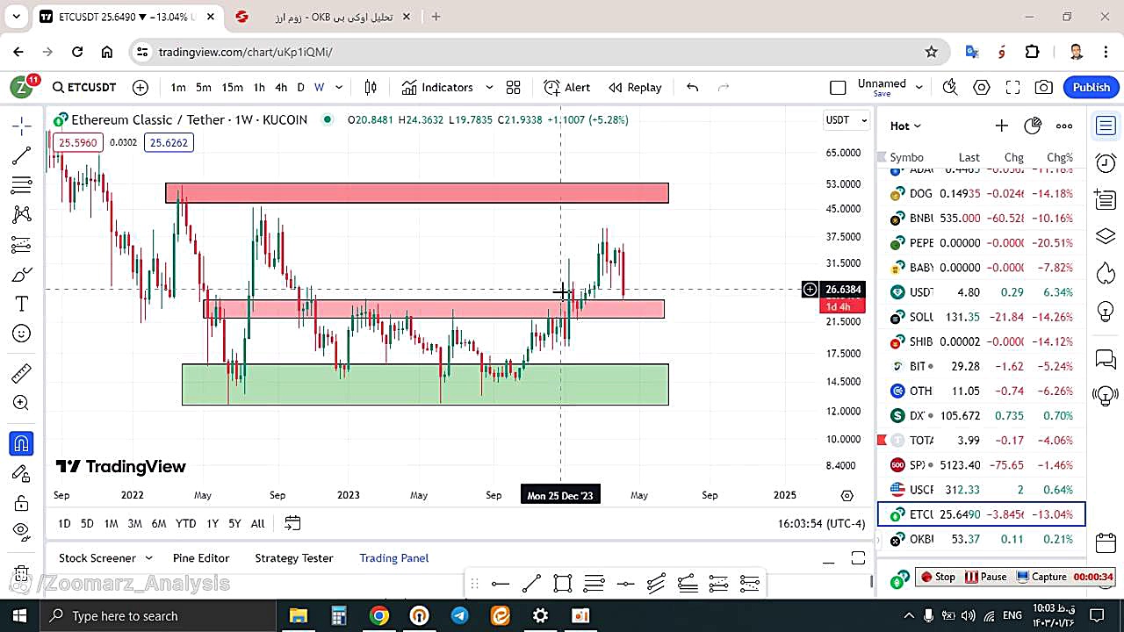Open the emoji icons tool

coord(22,334)
